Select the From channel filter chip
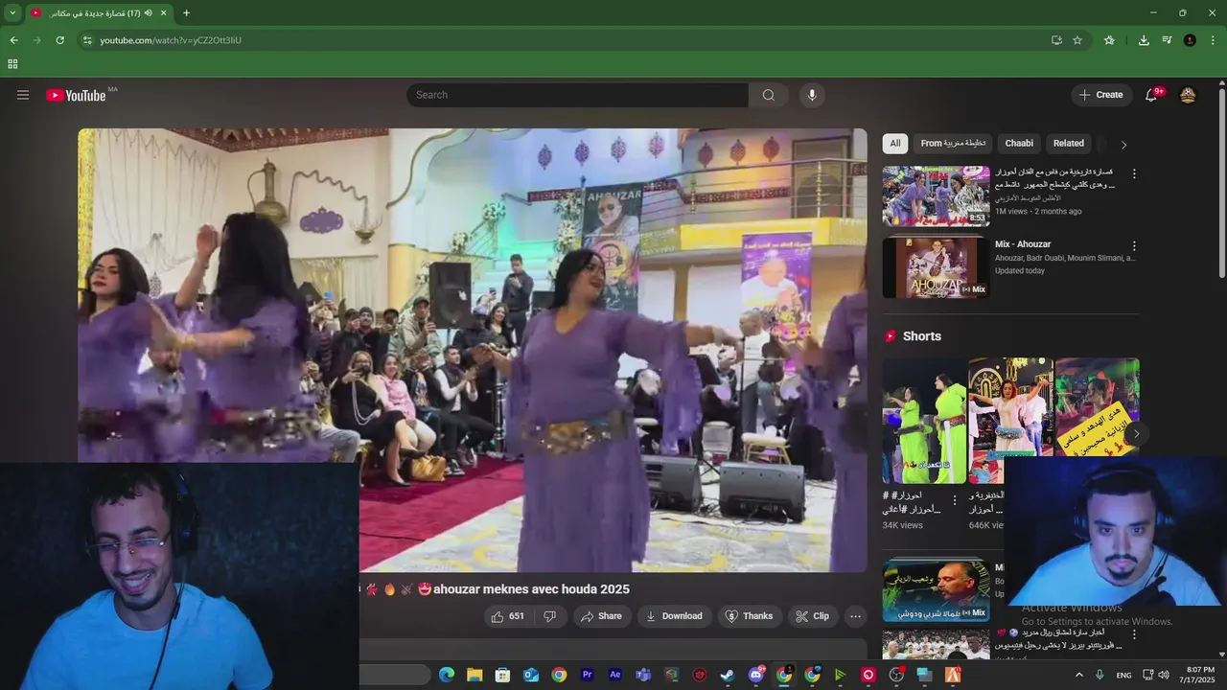 click(x=954, y=144)
